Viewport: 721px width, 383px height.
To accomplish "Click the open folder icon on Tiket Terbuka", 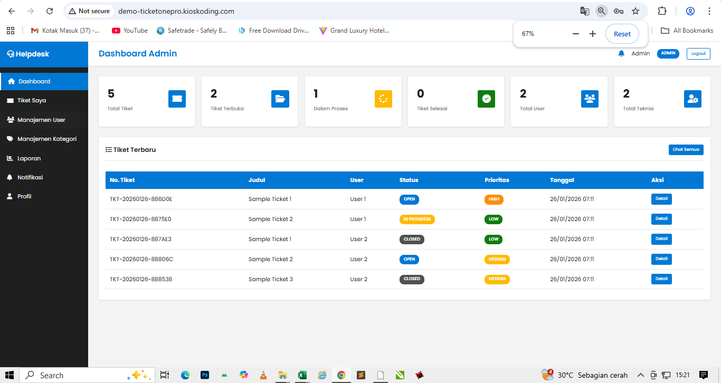I will coord(280,99).
